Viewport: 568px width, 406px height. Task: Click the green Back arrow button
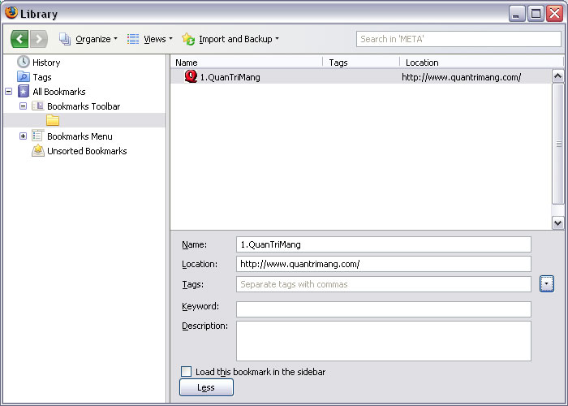[x=19, y=39]
